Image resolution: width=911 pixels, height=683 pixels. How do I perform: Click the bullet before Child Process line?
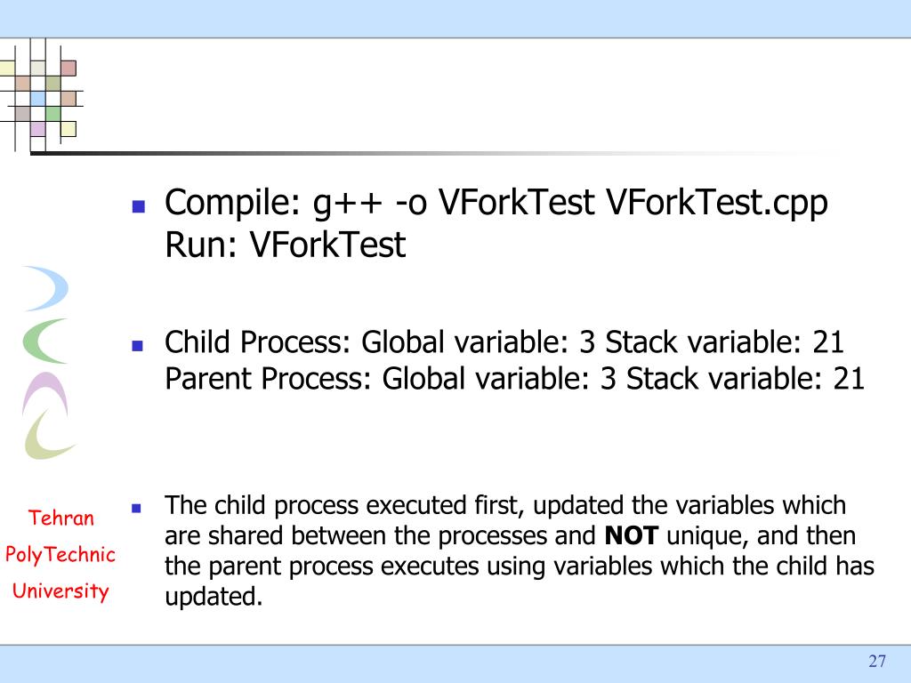click(138, 346)
